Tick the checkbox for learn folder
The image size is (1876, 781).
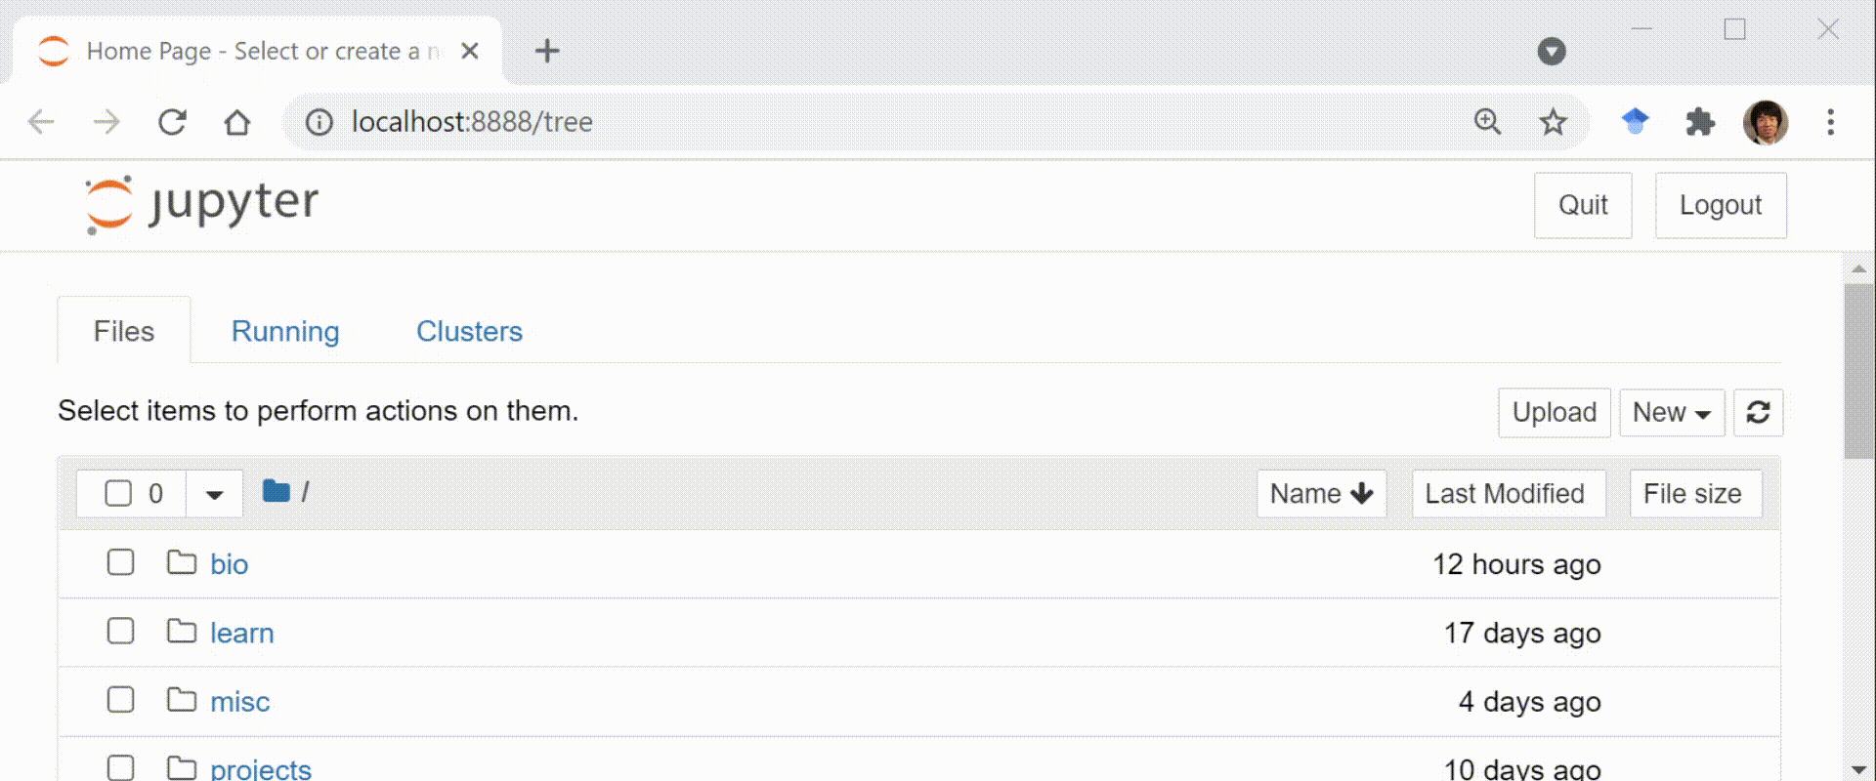(121, 631)
